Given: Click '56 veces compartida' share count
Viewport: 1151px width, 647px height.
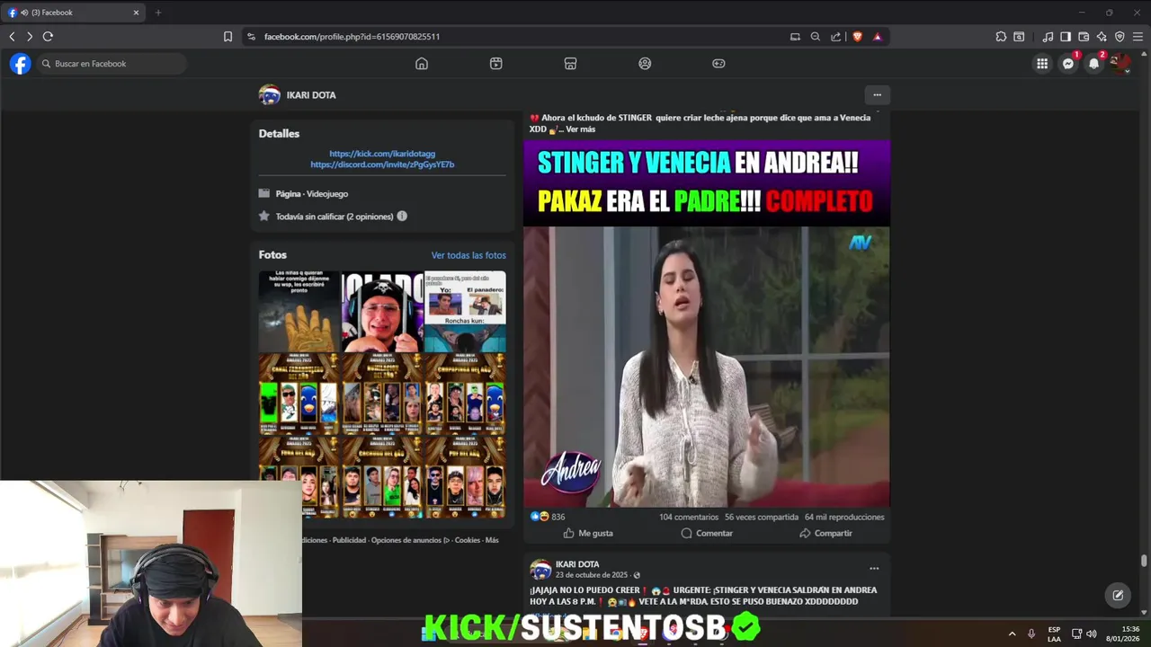Looking at the screenshot, I should (762, 517).
